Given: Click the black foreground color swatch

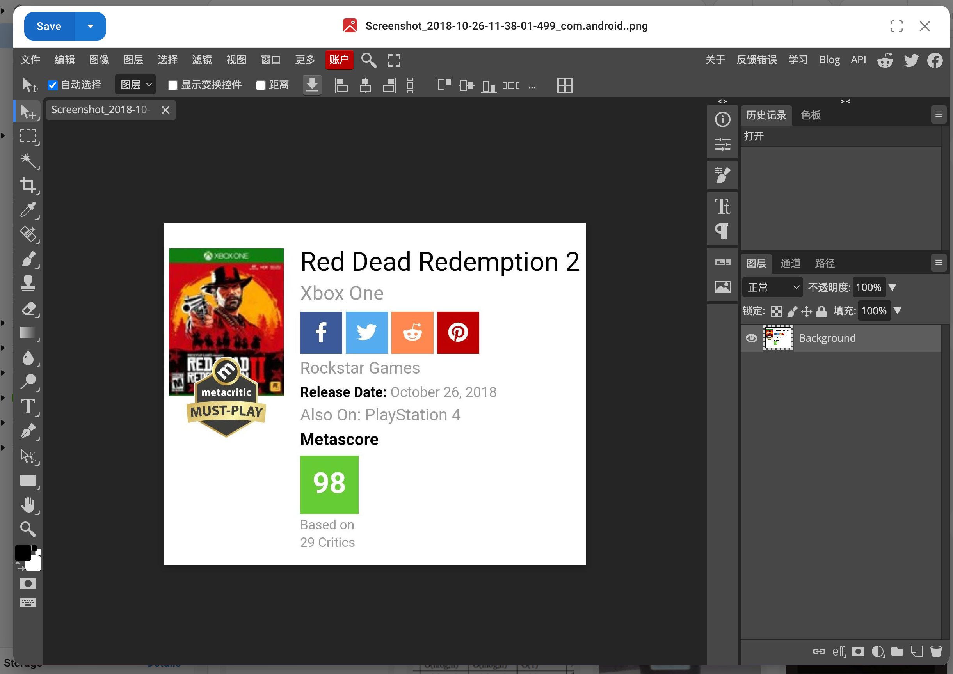Looking at the screenshot, I should coord(22,553).
